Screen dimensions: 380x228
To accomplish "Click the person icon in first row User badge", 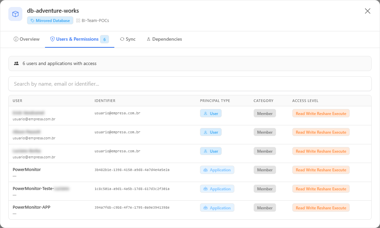I will pyautogui.click(x=206, y=113).
